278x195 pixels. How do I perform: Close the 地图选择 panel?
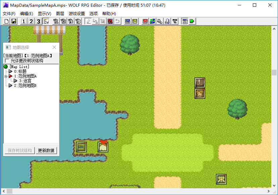pyautogui.click(x=54, y=47)
